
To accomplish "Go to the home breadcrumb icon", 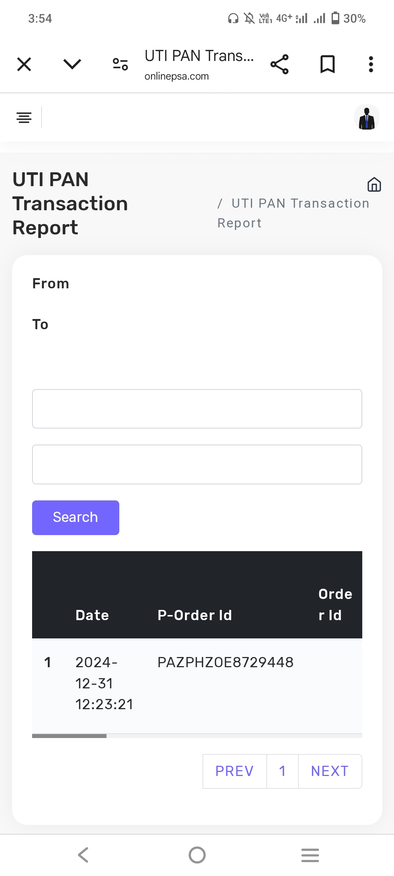I will (x=374, y=184).
